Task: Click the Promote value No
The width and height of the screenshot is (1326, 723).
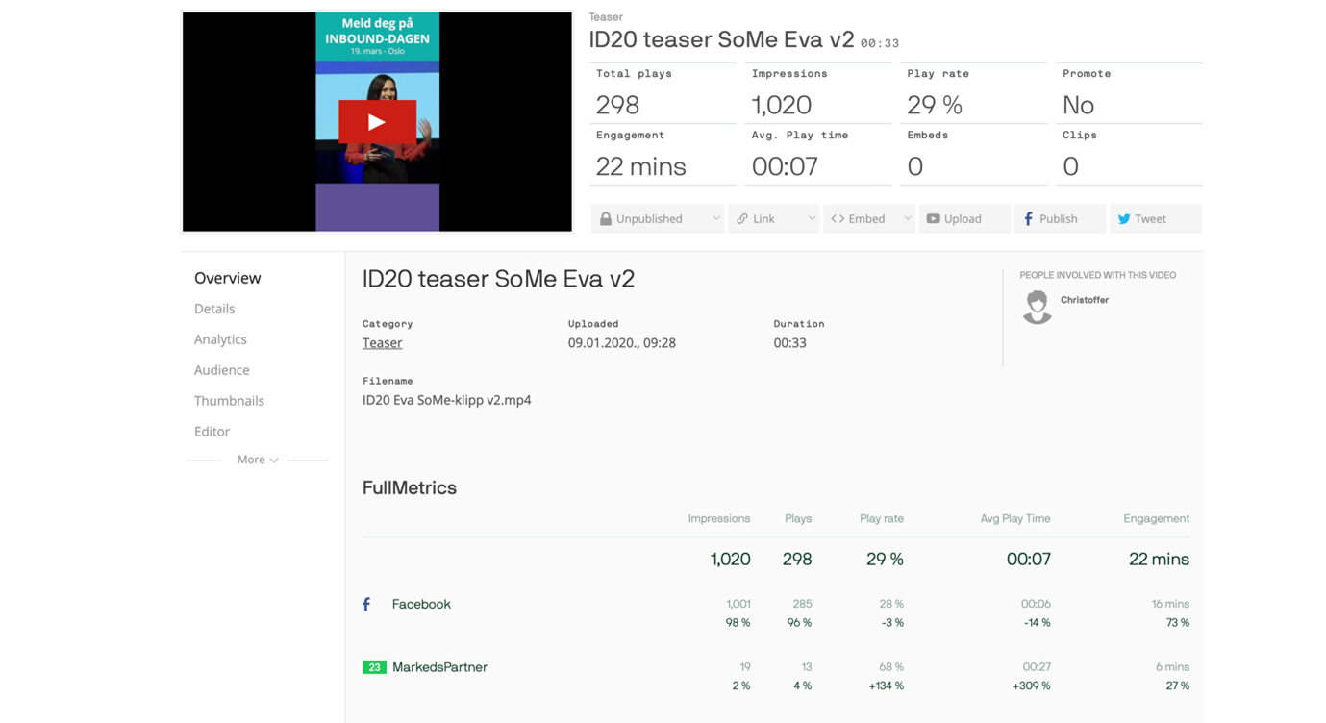Action: (1078, 105)
